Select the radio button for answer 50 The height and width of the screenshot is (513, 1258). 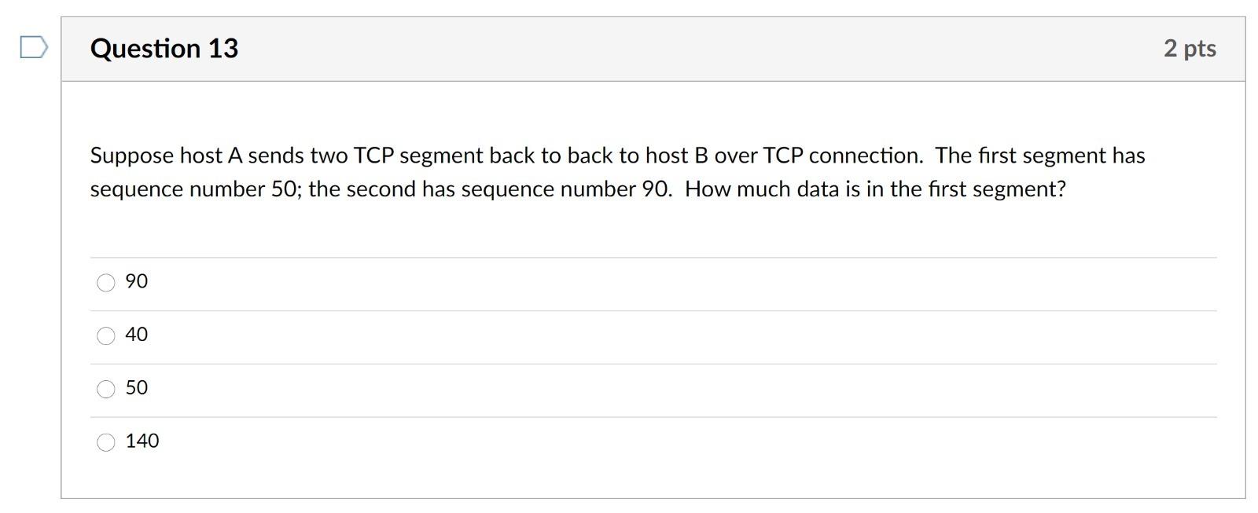coord(105,387)
